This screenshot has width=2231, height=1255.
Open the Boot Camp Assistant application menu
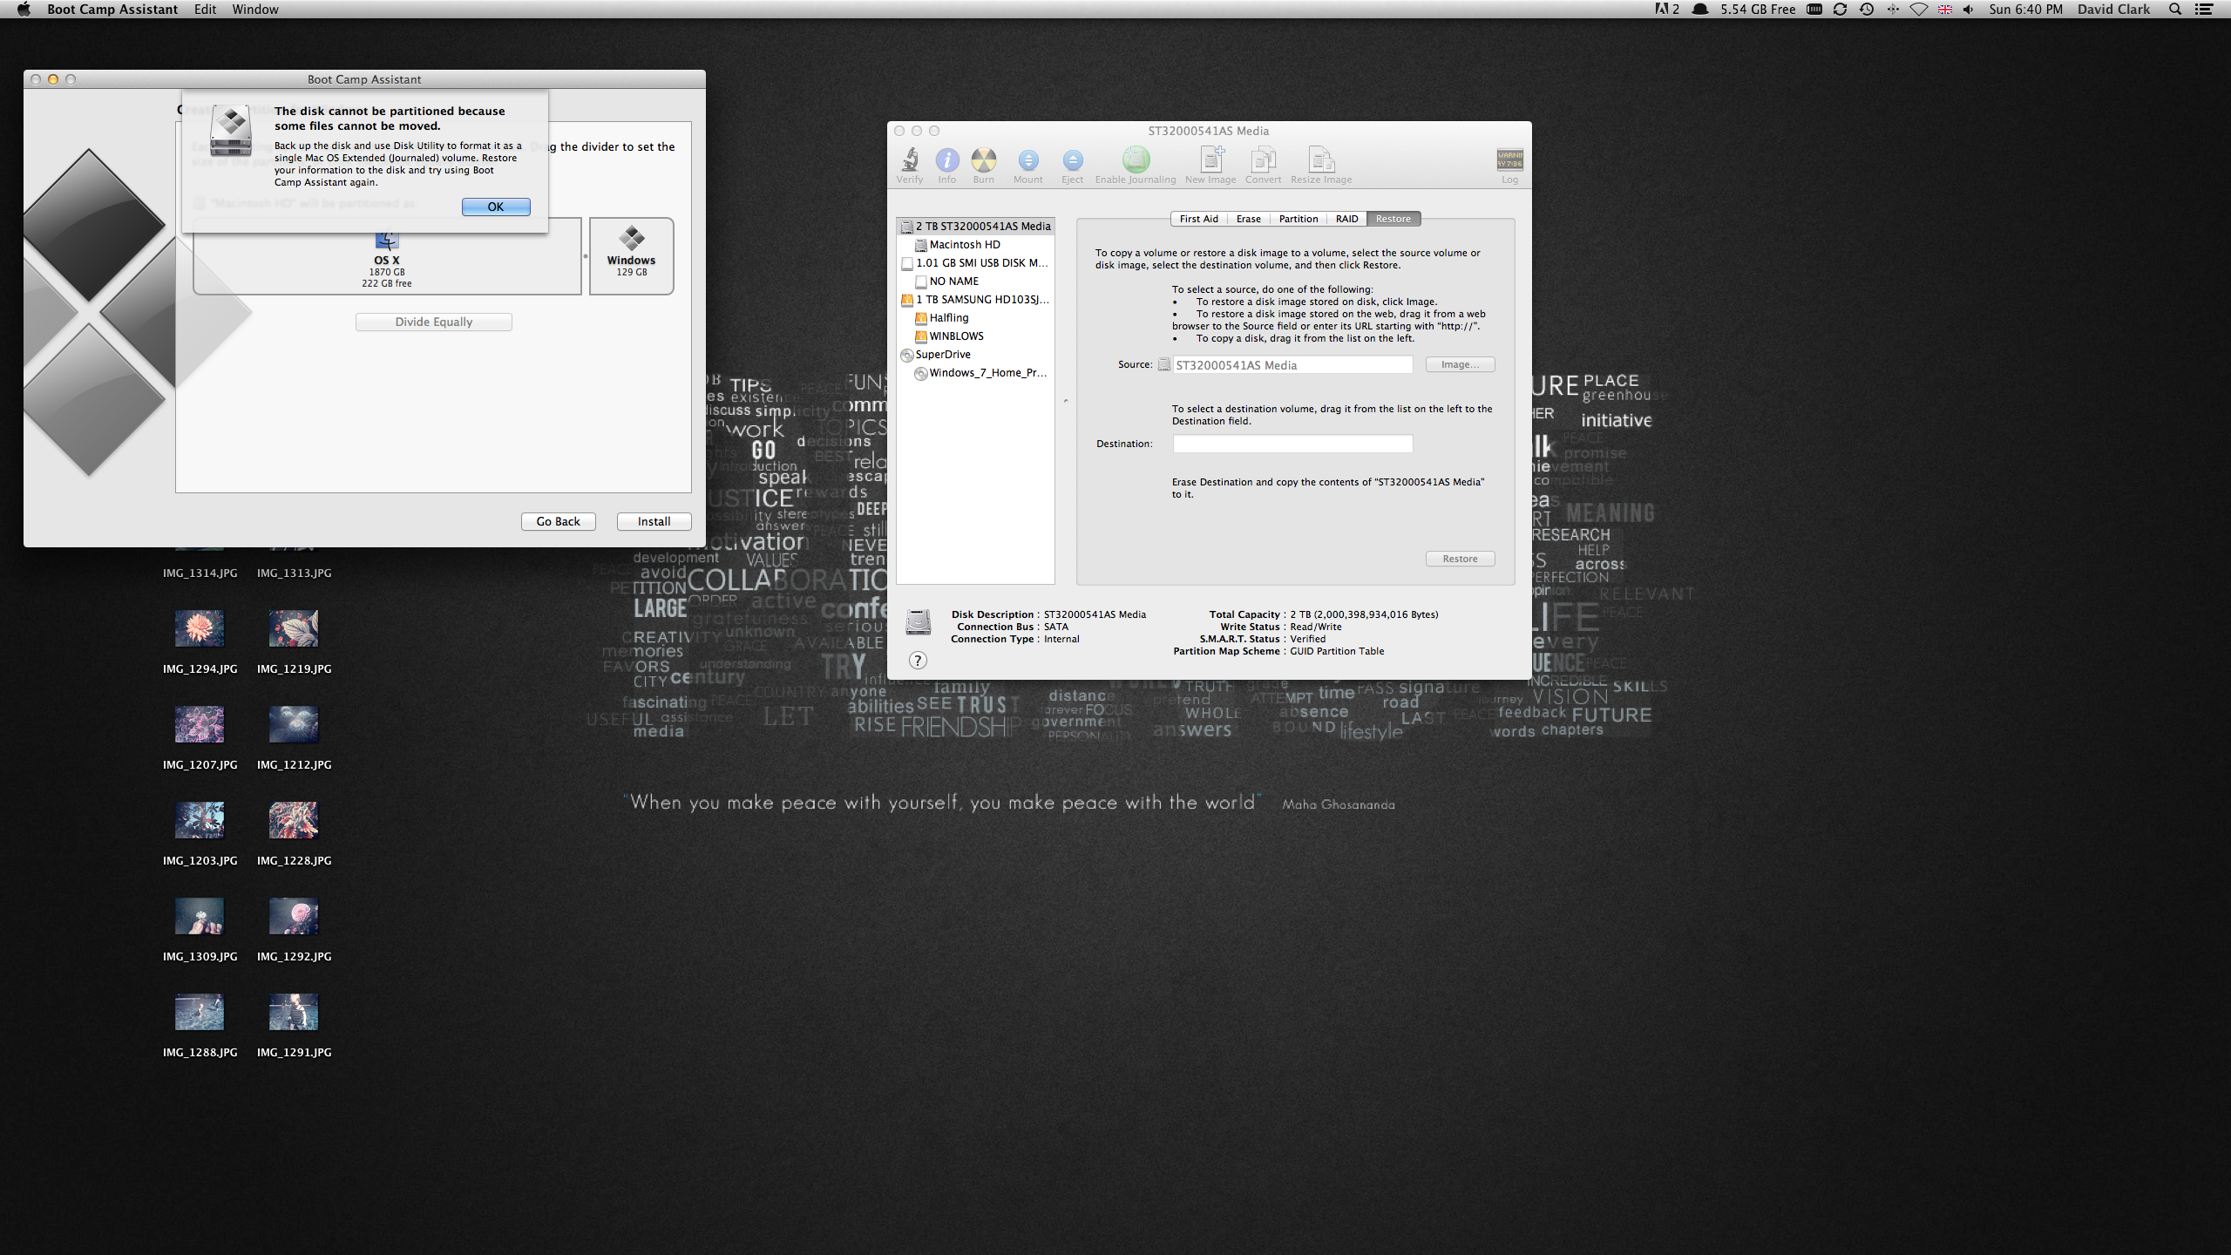tap(112, 10)
